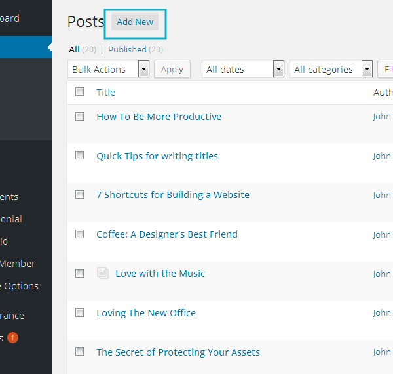This screenshot has width=393, height=374.
Task: Switch to the Published posts filter
Action: (127, 49)
